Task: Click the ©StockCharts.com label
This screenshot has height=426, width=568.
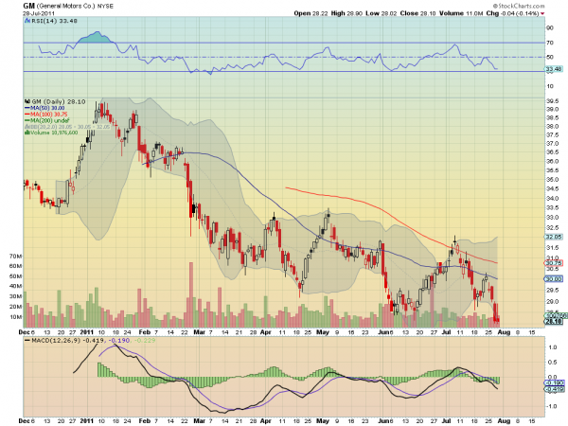Action: [519, 6]
